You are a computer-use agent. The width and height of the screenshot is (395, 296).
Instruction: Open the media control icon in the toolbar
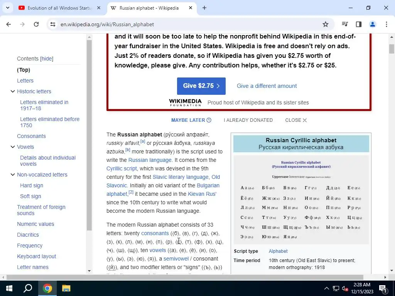click(345, 24)
